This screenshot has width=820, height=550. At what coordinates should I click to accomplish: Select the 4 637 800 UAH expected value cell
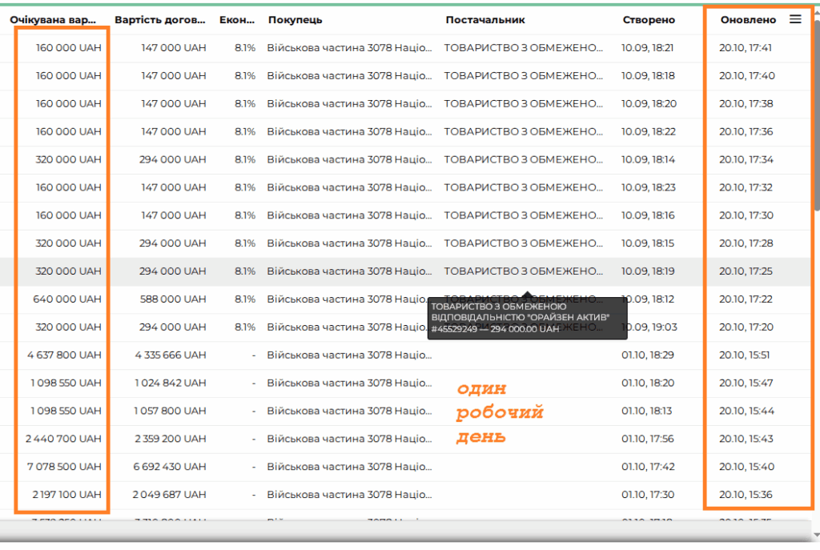click(x=68, y=355)
